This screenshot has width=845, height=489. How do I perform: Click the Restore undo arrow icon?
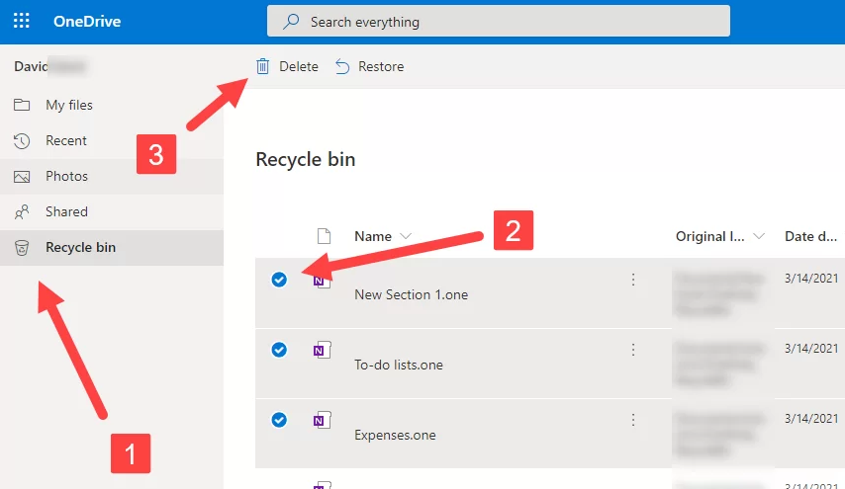(342, 66)
